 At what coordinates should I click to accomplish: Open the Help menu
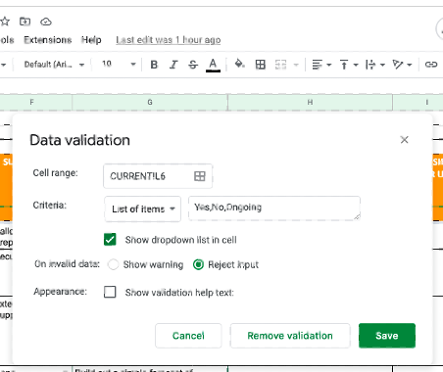coord(91,40)
